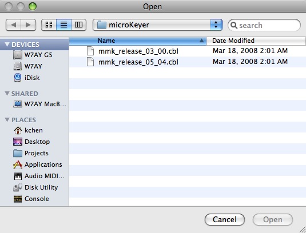Collapse the DEVICES section
The height and width of the screenshot is (233, 306).
(x=7, y=45)
